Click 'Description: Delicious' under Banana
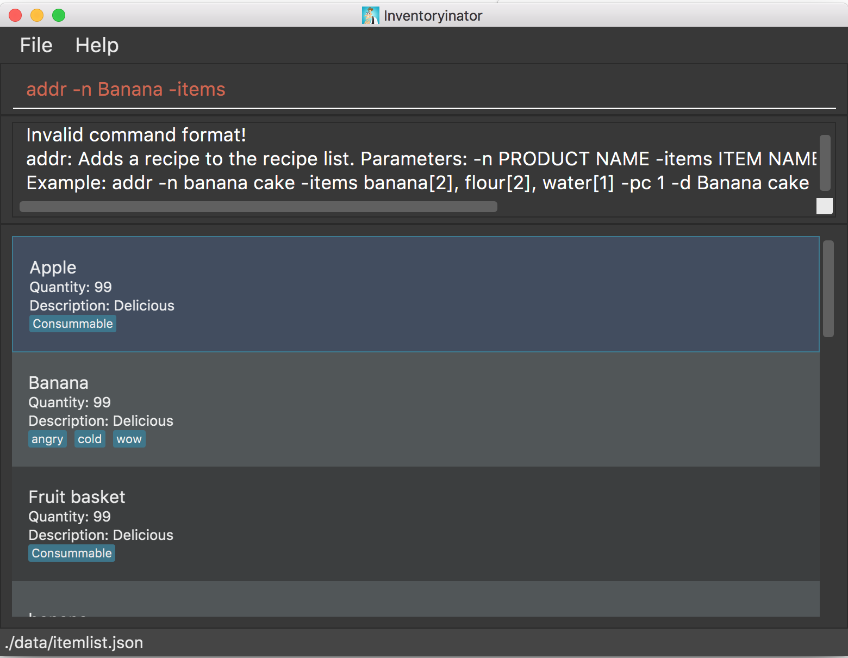 point(101,421)
